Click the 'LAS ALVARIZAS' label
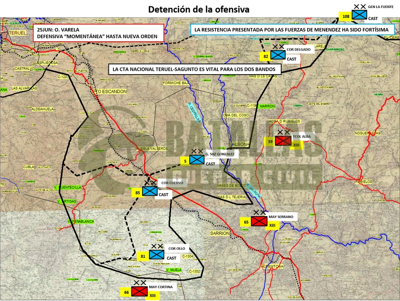The image size is (400, 301). pos(24,88)
